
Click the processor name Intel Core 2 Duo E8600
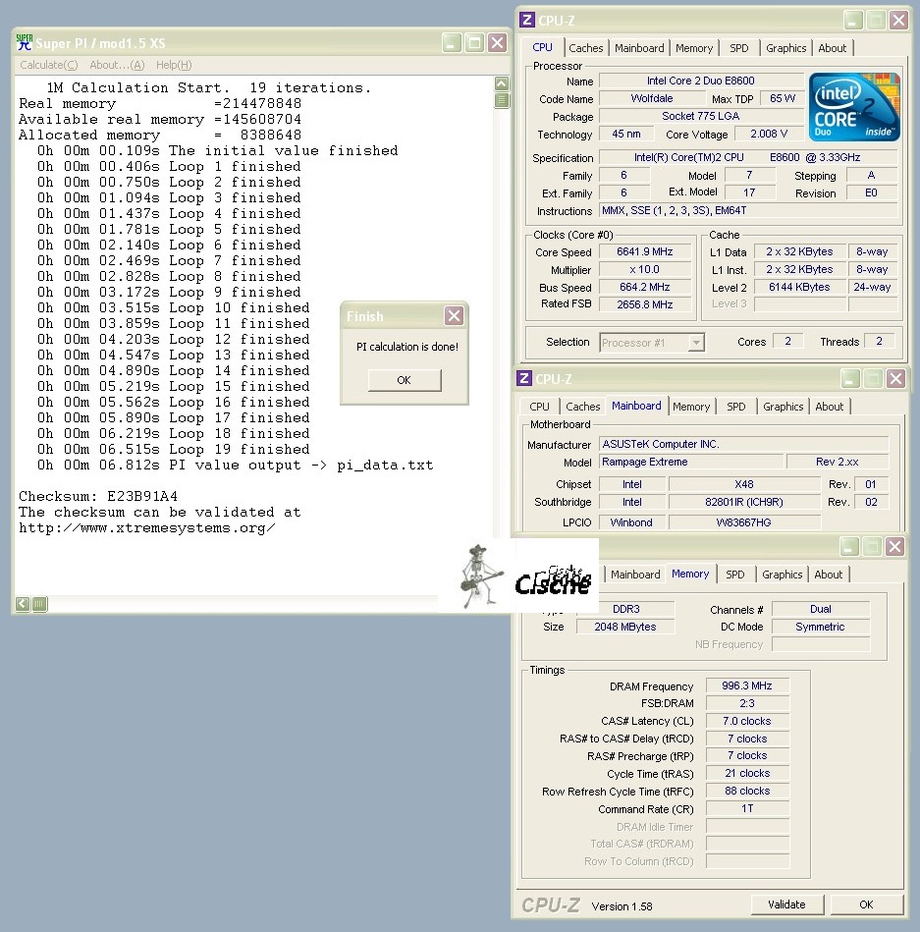pyautogui.click(x=701, y=81)
